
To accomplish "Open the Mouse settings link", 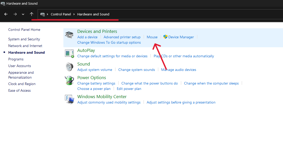I will [152, 37].
